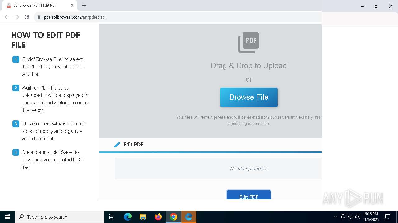Click step 1 number badge

[16, 59]
